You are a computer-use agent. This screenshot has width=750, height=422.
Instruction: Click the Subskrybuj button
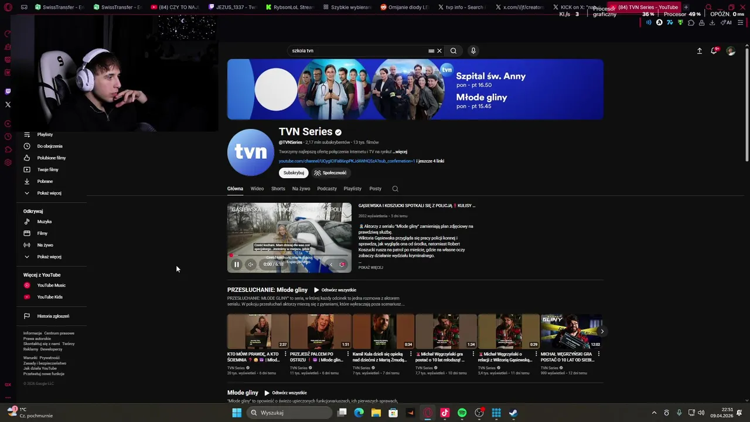point(294,173)
